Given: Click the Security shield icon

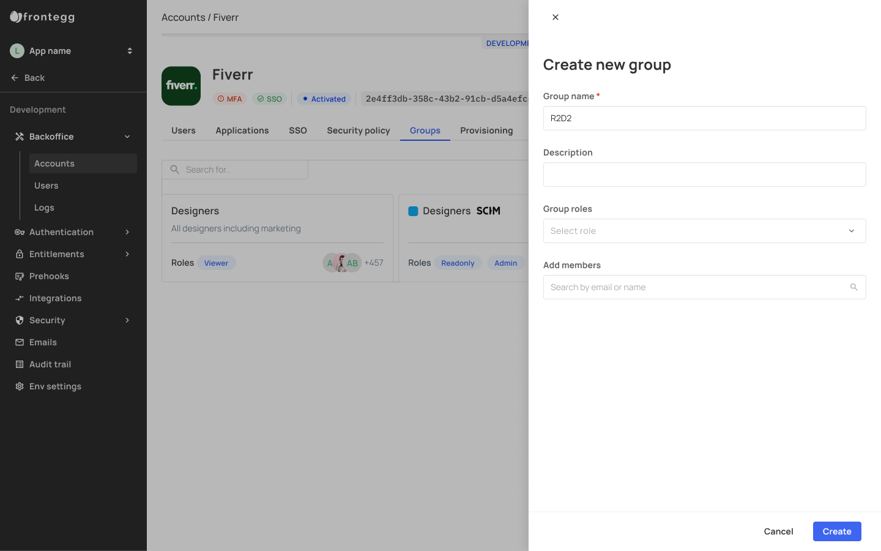Looking at the screenshot, I should tap(20, 320).
